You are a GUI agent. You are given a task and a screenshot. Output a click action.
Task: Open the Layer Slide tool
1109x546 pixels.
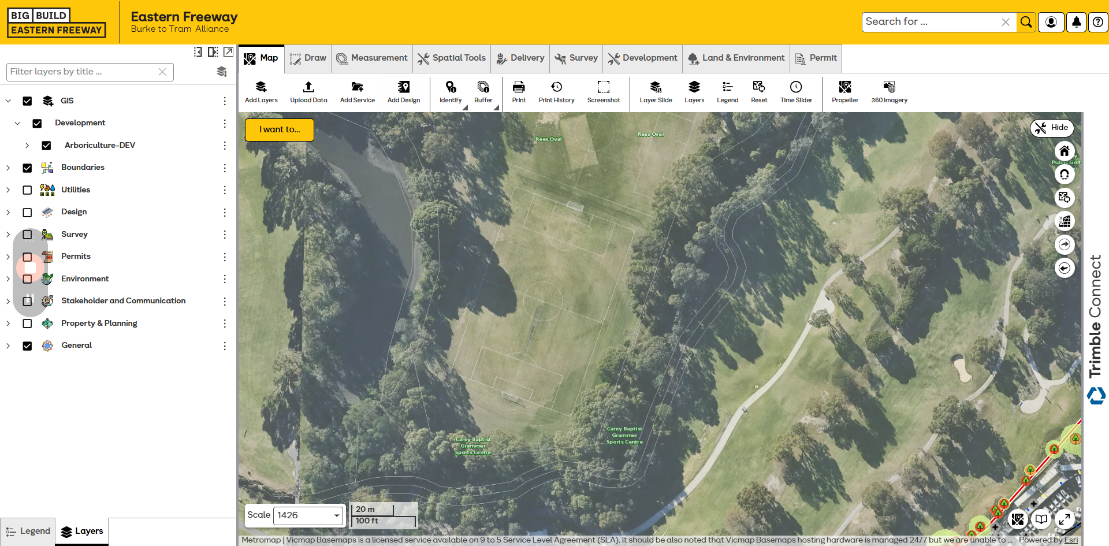click(x=656, y=92)
